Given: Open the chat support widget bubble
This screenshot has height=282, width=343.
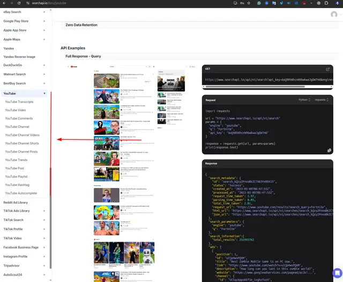Looking at the screenshot, I should pos(337,273).
